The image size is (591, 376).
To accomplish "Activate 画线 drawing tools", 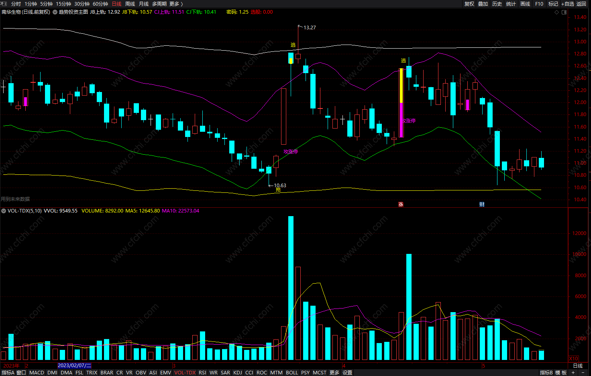I will pyautogui.click(x=525, y=4).
